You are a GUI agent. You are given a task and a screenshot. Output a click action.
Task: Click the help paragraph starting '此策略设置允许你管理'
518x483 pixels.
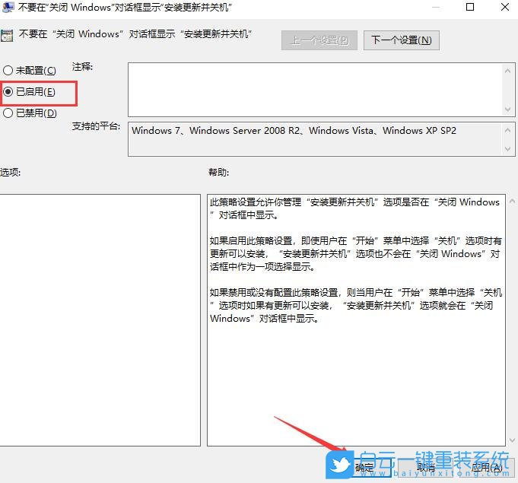pos(354,208)
